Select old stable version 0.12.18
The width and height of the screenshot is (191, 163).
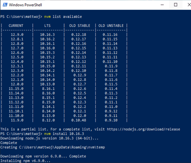point(79,35)
